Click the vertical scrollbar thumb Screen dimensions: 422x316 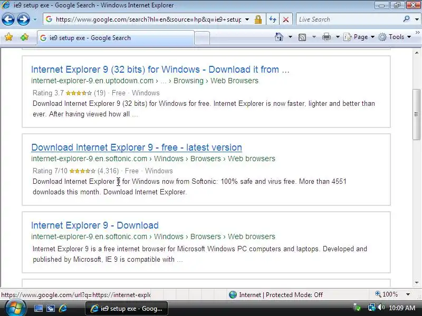point(417,114)
